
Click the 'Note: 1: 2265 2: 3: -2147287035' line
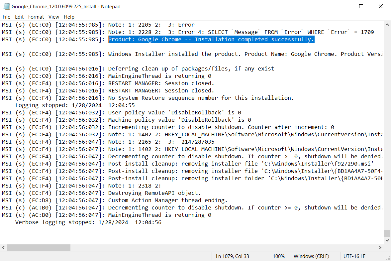[x=108, y=142]
